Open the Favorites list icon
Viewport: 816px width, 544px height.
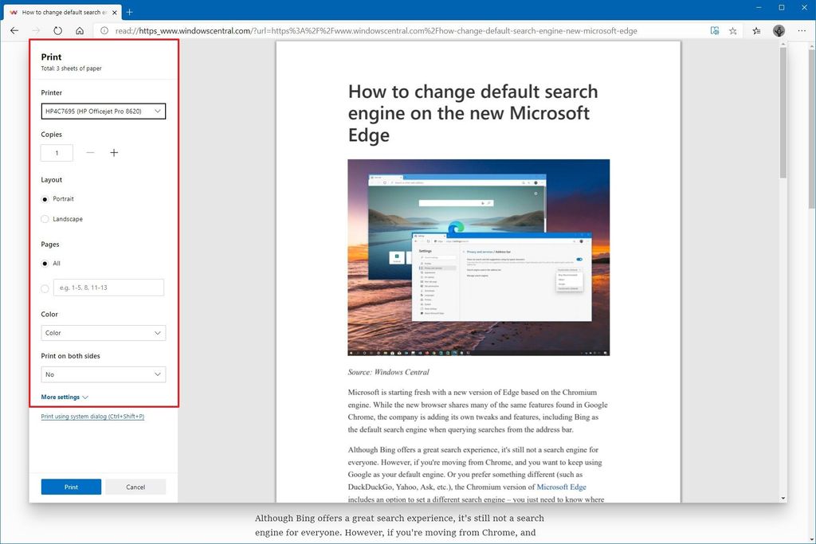[755, 30]
